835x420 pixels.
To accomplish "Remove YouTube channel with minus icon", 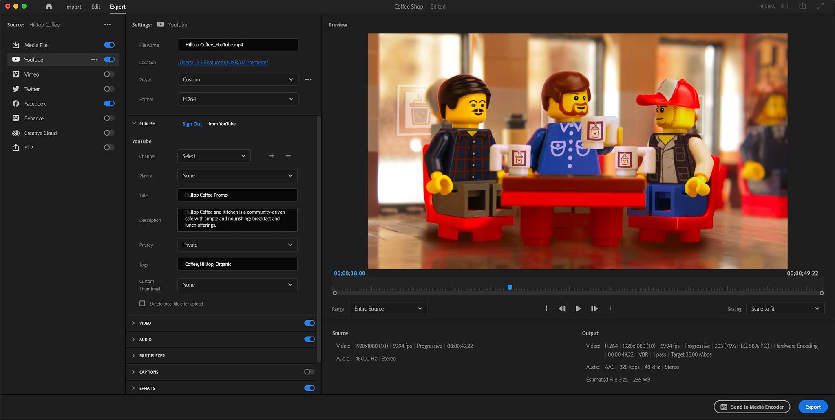I will 288,156.
